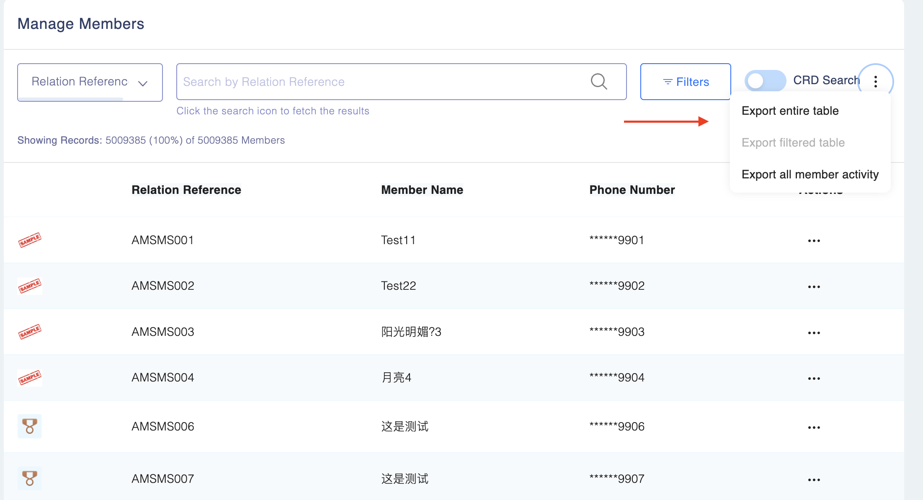Click the medal icon for AMSMS006
This screenshot has height=500, width=923.
30,426
